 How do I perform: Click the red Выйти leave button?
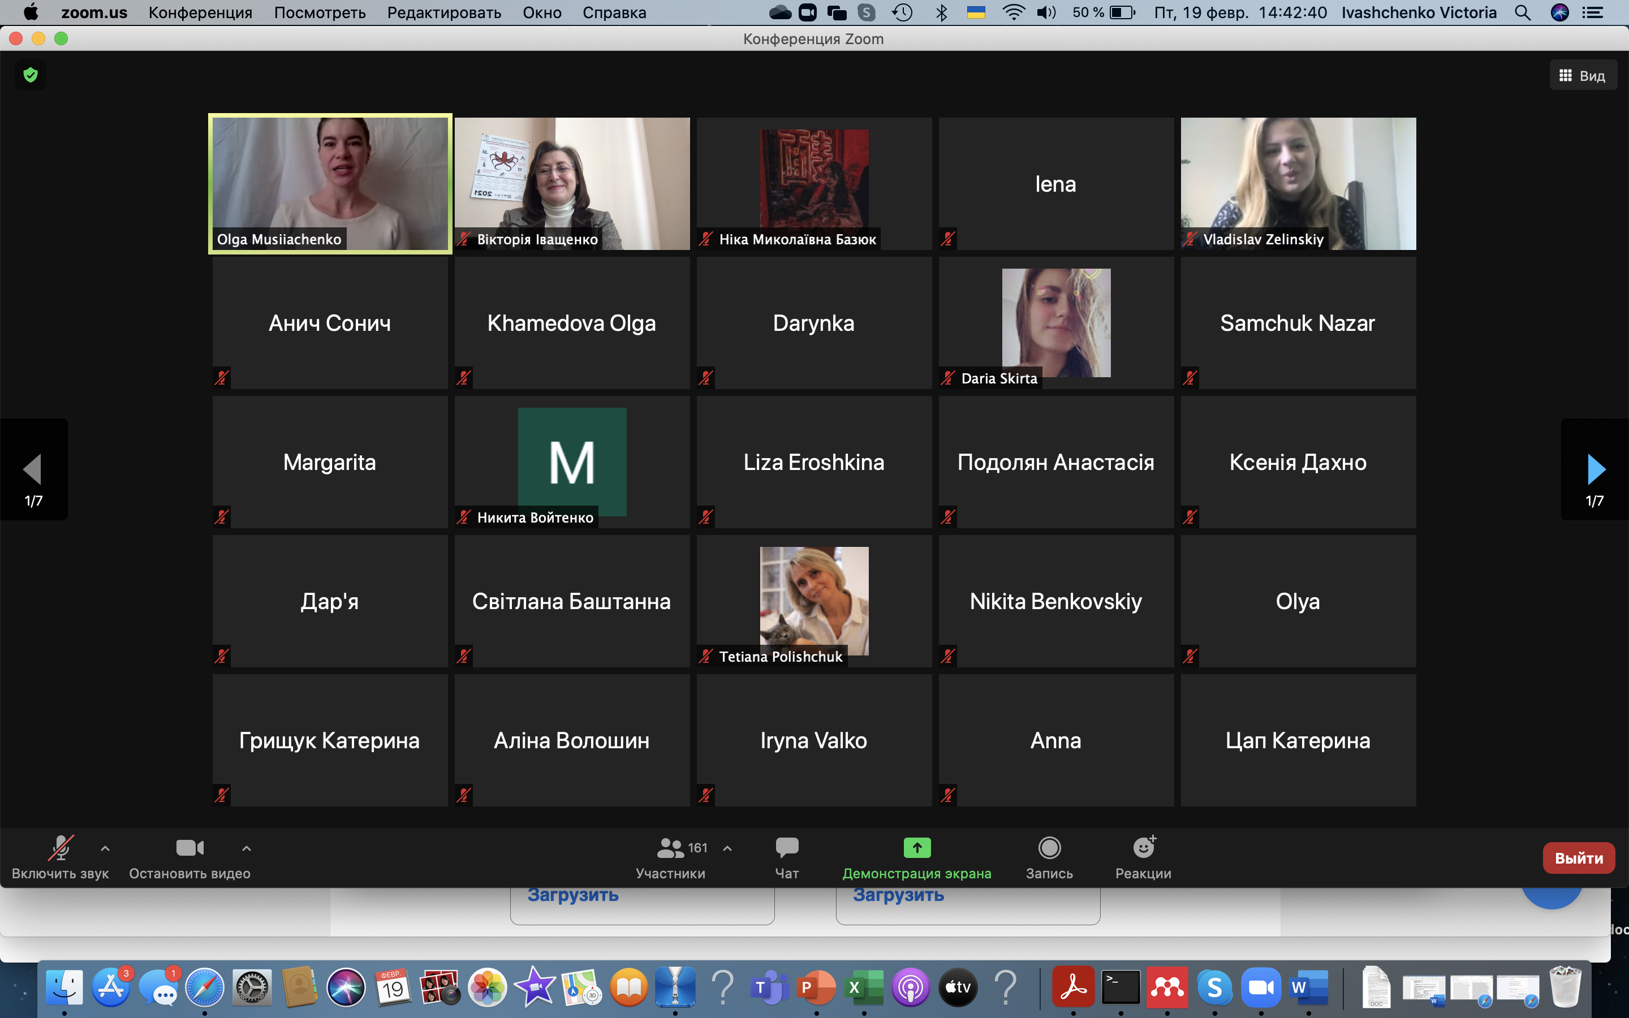click(x=1578, y=858)
